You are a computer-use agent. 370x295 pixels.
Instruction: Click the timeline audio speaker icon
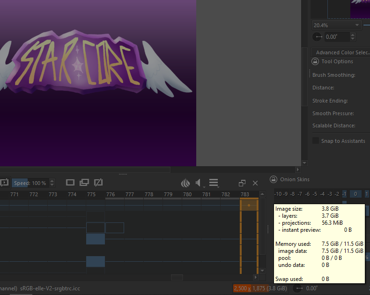[x=199, y=183]
